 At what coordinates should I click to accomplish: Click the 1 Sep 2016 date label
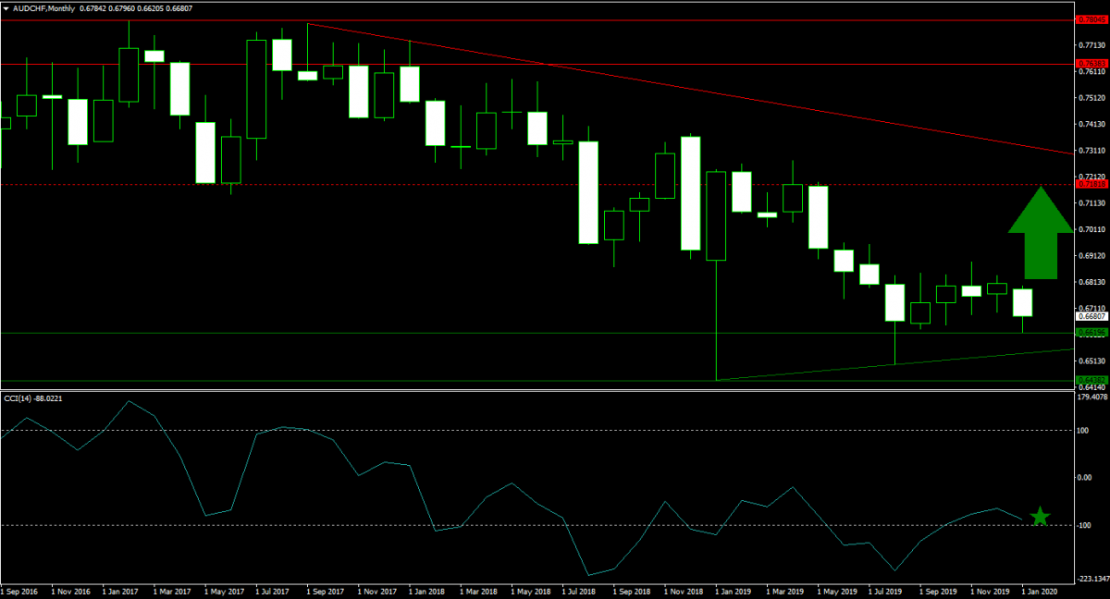tap(20, 589)
